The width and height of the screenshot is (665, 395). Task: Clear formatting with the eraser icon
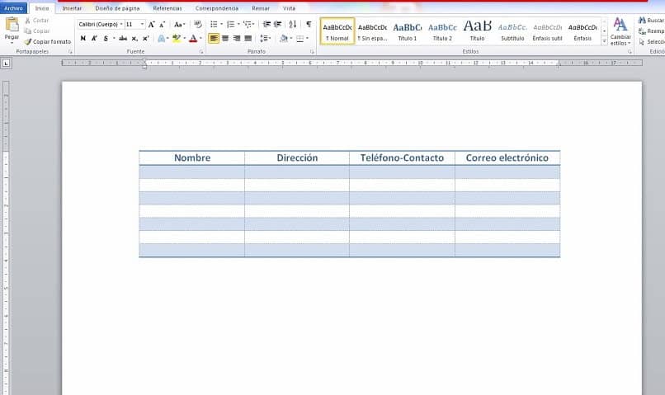198,25
